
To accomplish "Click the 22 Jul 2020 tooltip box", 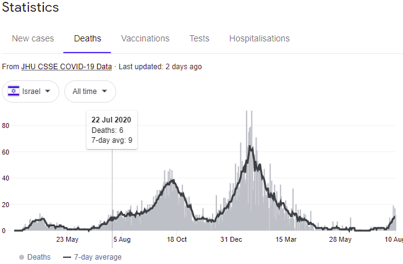I will (x=112, y=130).
